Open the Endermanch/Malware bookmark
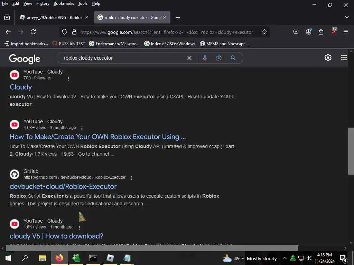Viewport: 354px width, 265px height. tap(114, 44)
